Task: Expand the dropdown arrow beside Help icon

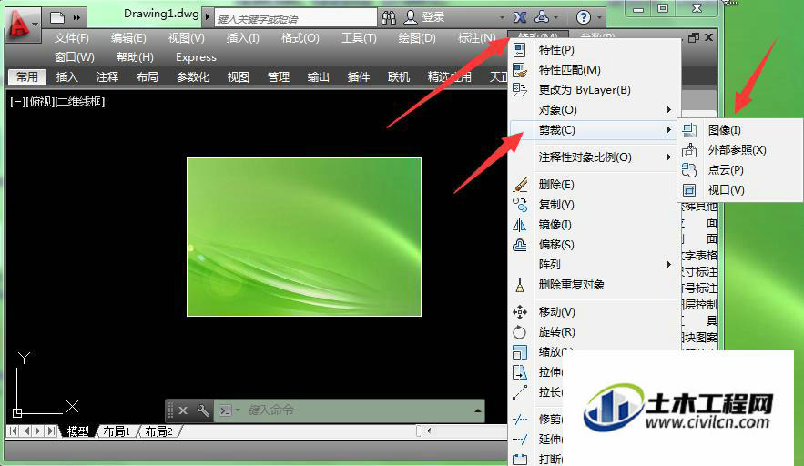Action: pyautogui.click(x=599, y=18)
